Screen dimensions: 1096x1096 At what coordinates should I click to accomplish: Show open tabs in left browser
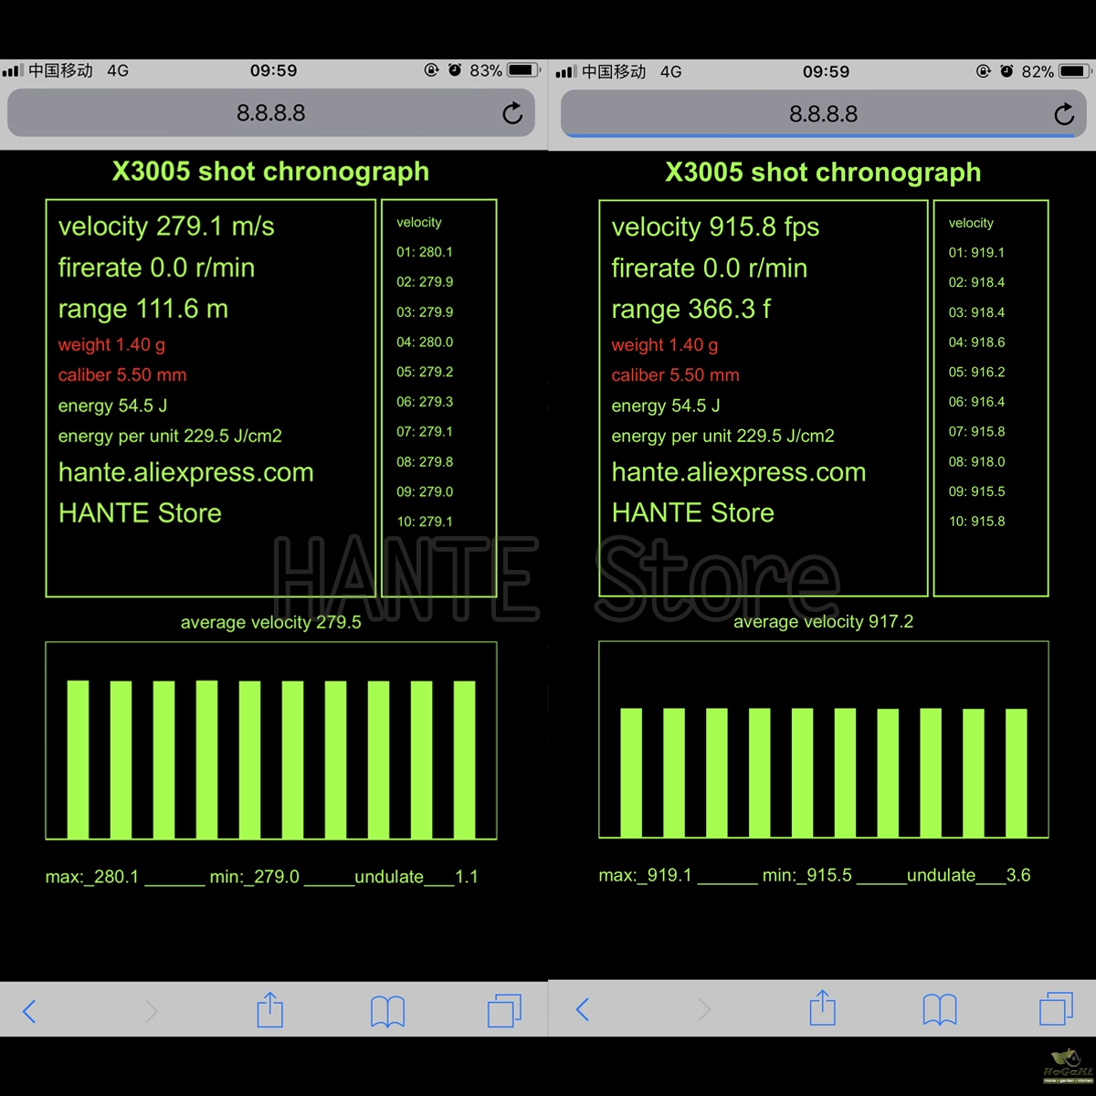pyautogui.click(x=504, y=1011)
